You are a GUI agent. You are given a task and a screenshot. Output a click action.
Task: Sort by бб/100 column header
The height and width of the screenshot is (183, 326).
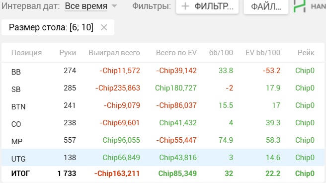[221, 53]
